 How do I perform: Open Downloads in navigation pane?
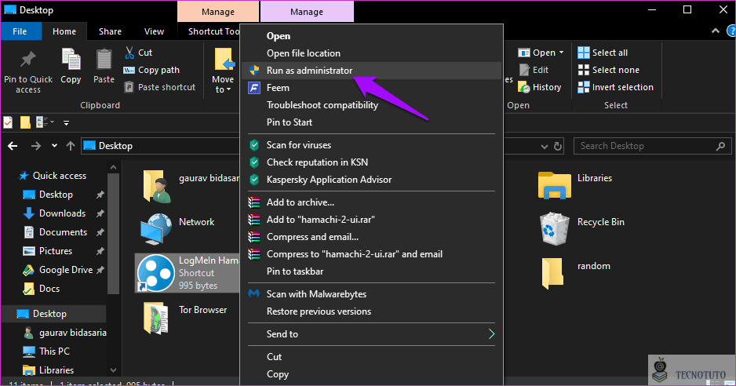62,213
